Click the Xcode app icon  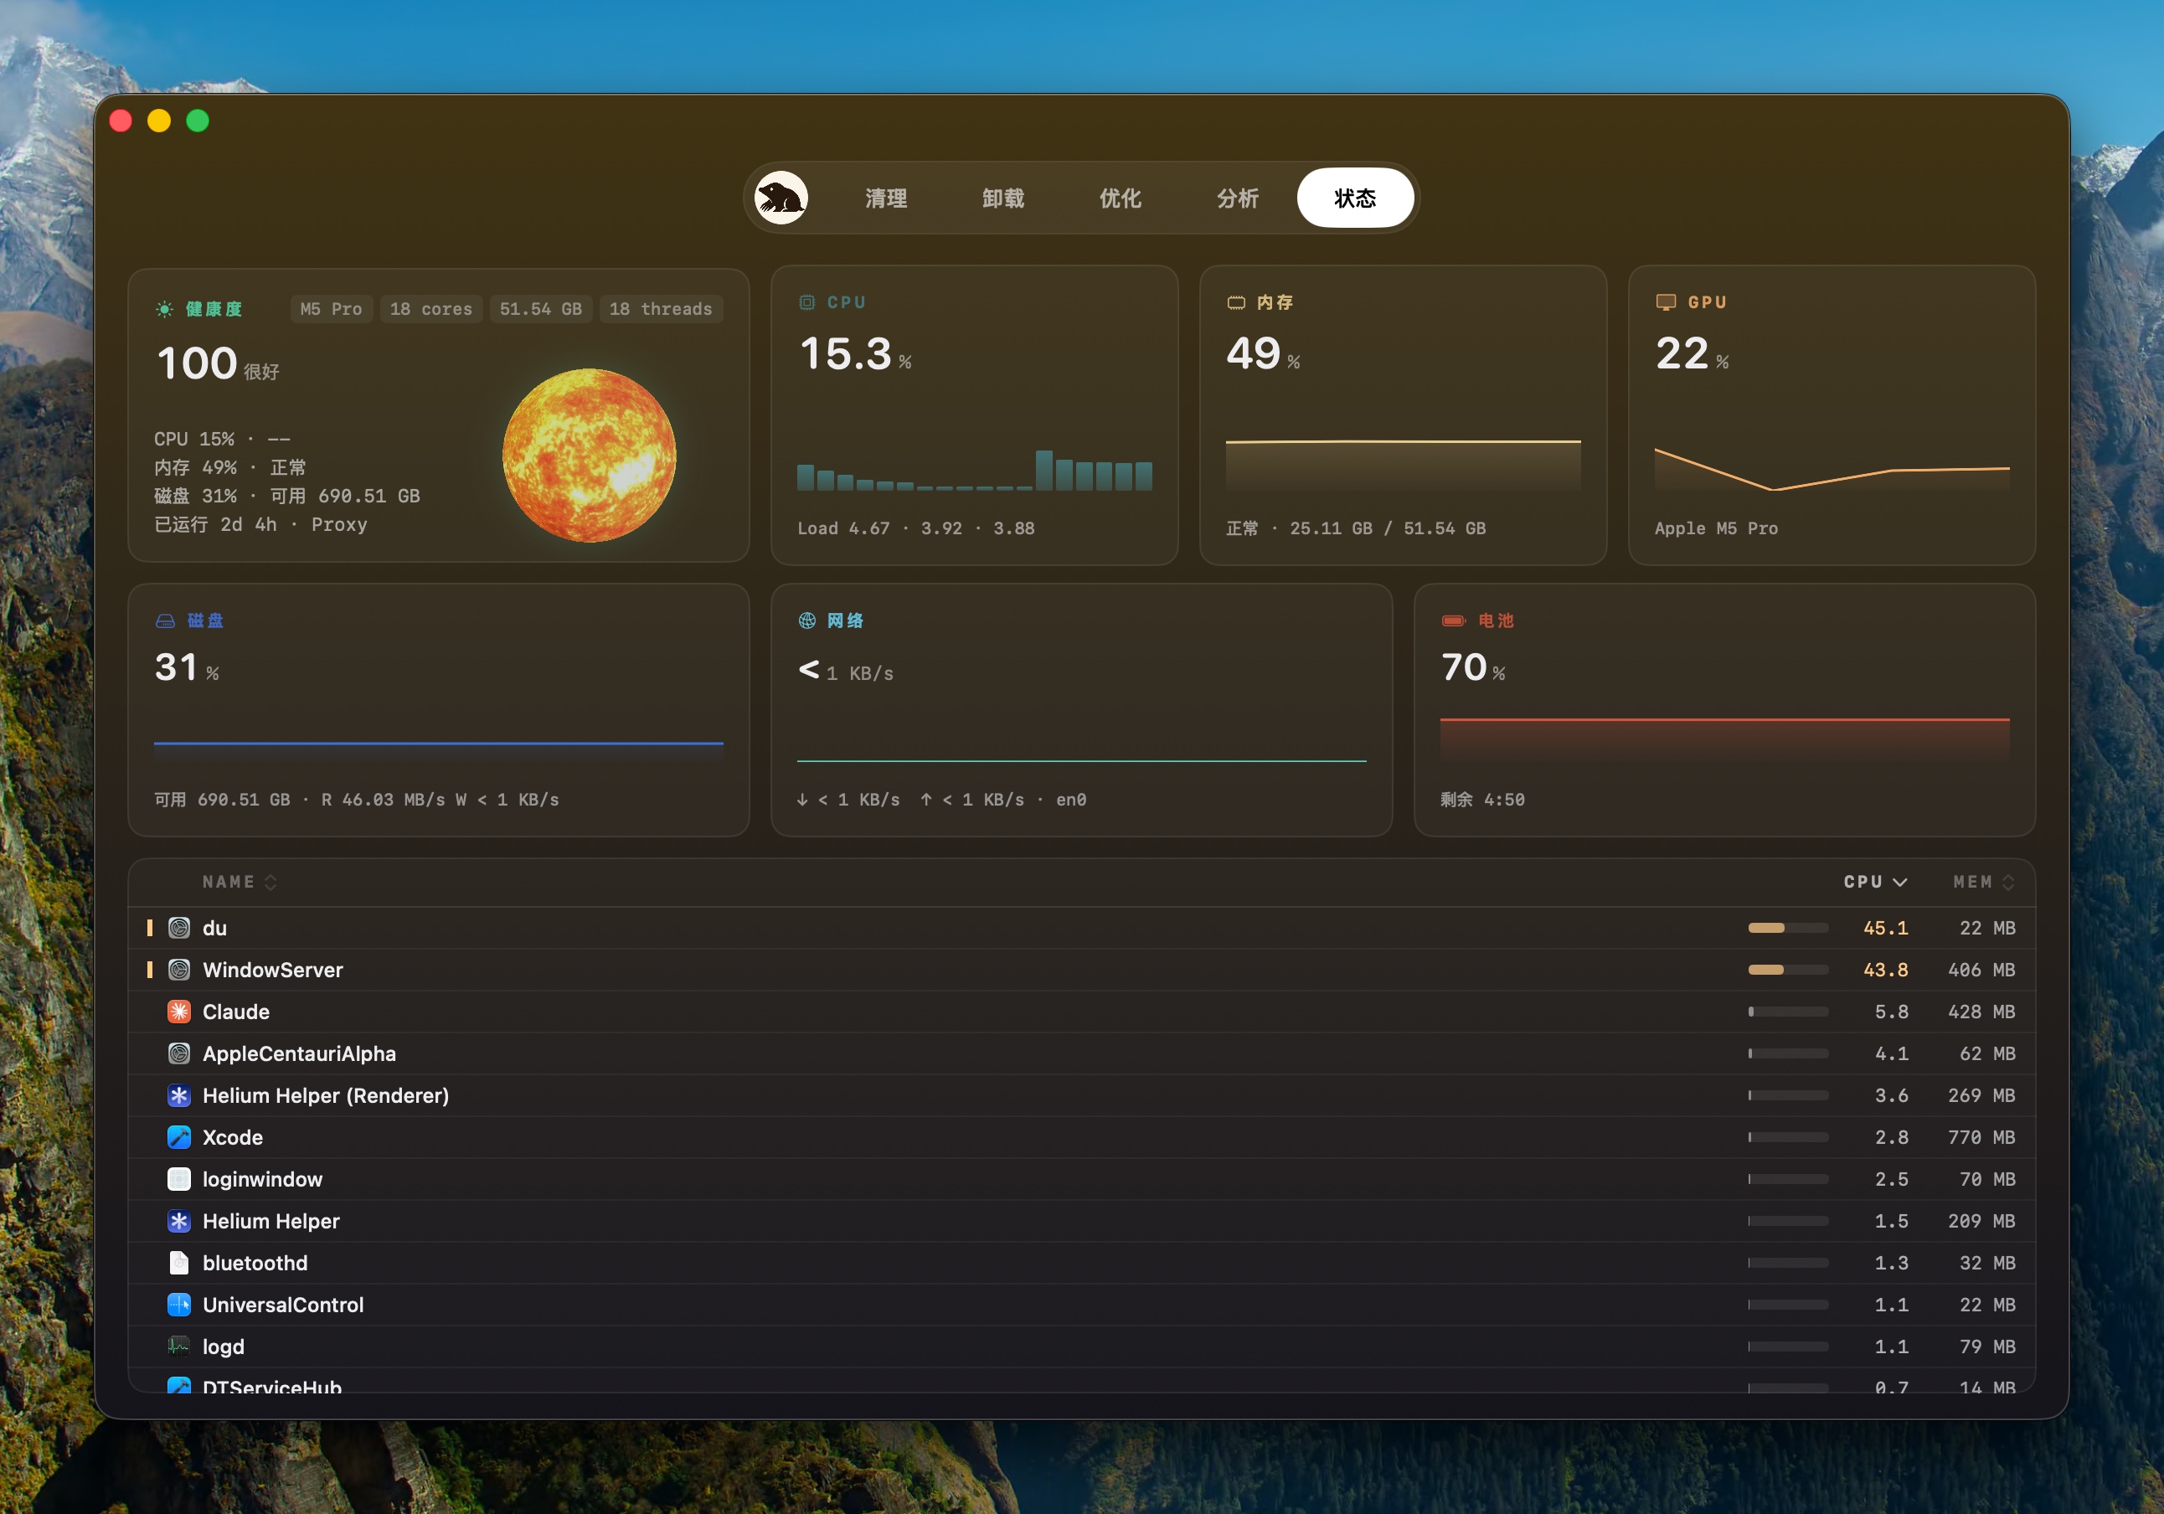pos(179,1137)
